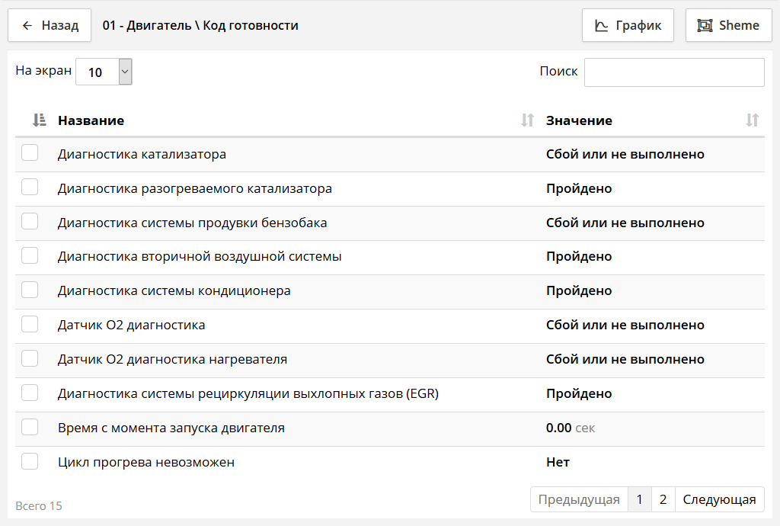The height and width of the screenshot is (526, 780).
Task: Click the Название column header
Action: click(91, 120)
